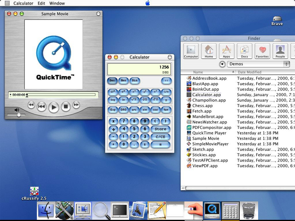Open People in Finder toolbar
This screenshot has width=295, height=221.
(x=280, y=51)
